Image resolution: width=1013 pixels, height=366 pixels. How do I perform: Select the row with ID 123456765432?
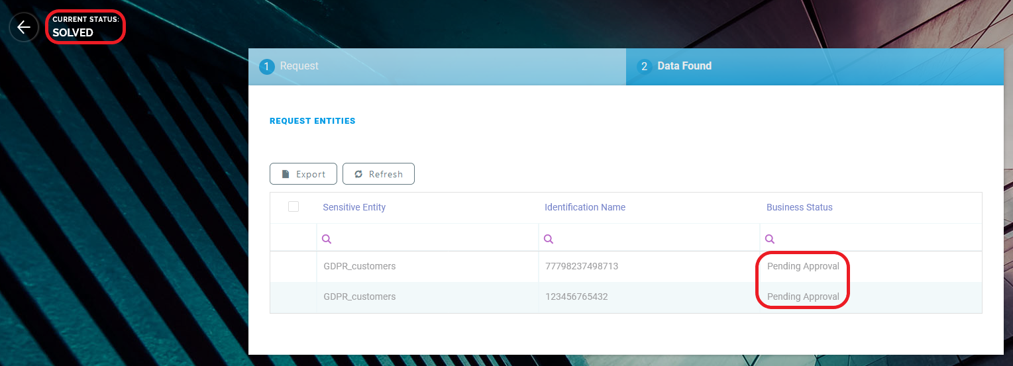pyautogui.click(x=576, y=297)
